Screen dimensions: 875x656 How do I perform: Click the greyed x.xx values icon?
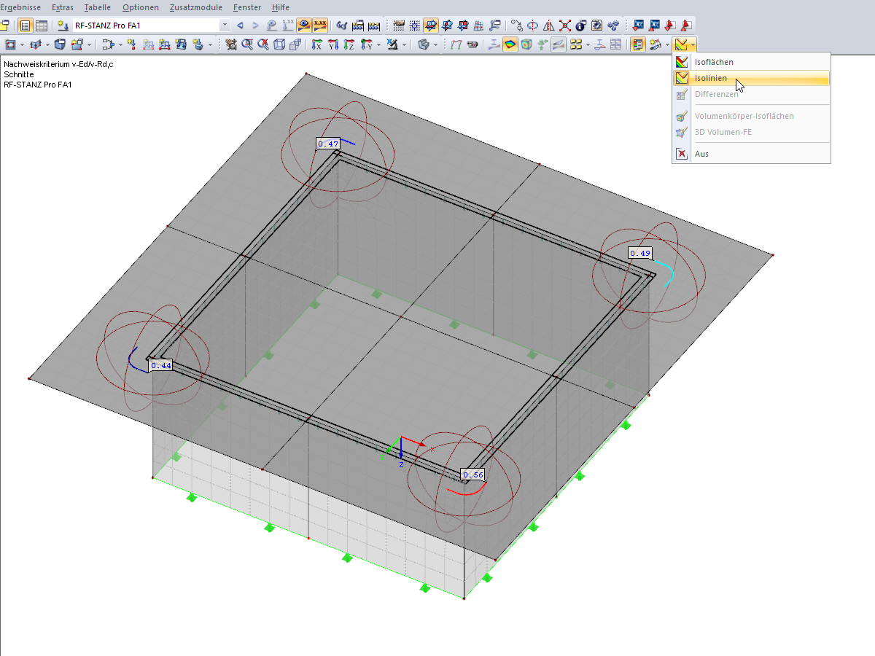point(288,26)
